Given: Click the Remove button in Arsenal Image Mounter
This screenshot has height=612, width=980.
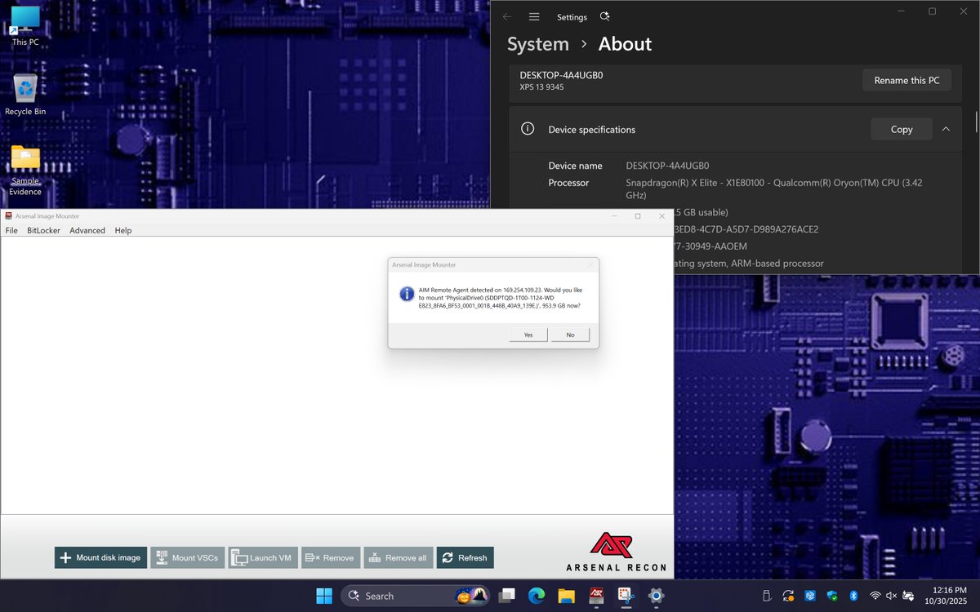Looking at the screenshot, I should pos(330,557).
